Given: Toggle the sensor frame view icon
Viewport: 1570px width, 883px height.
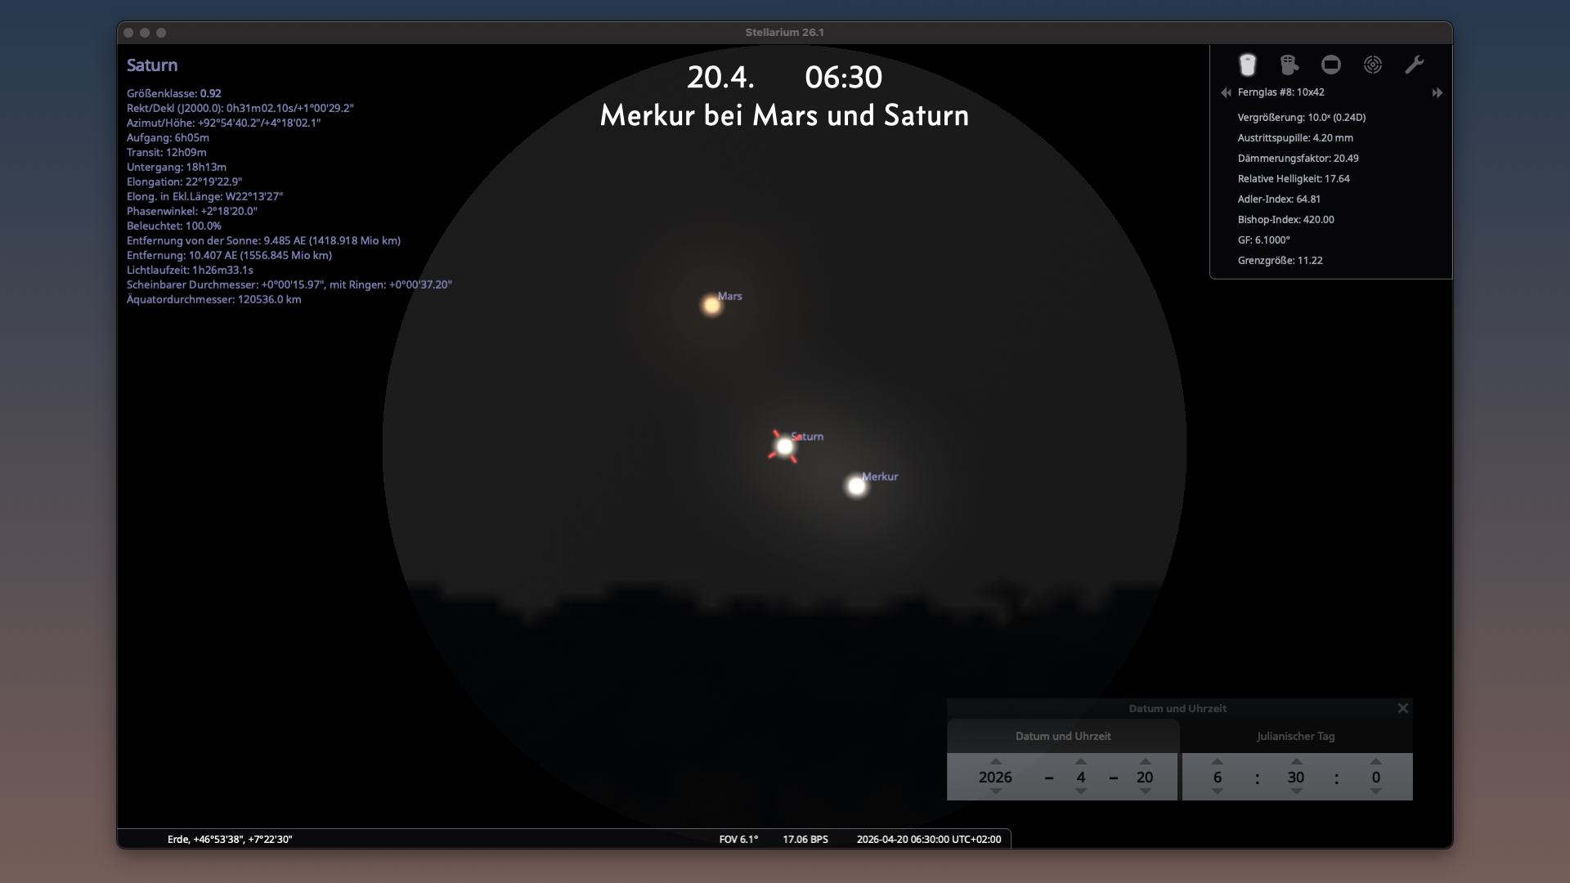Looking at the screenshot, I should (x=1331, y=65).
